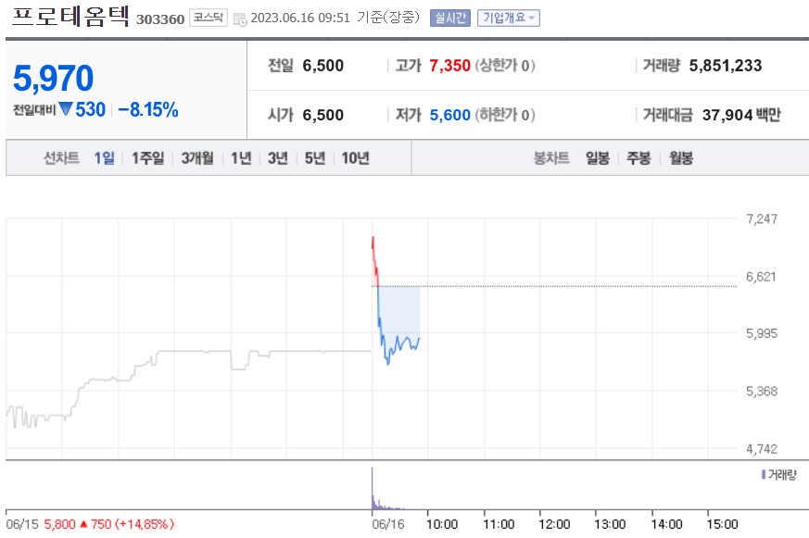Switch chart to 1주일 range
Screen dimensions: 809x538
point(147,157)
